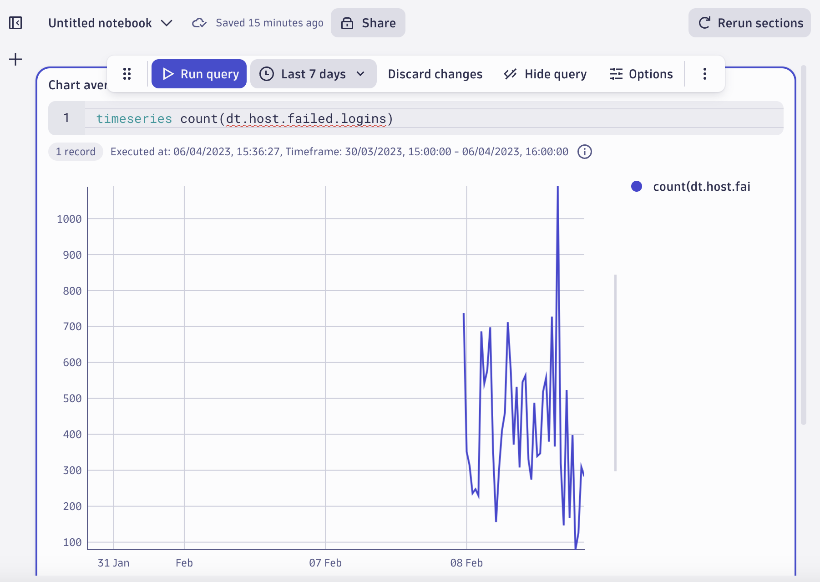This screenshot has width=820, height=582.
Task: Open the Untitled notebook name dropdown
Action: 167,23
